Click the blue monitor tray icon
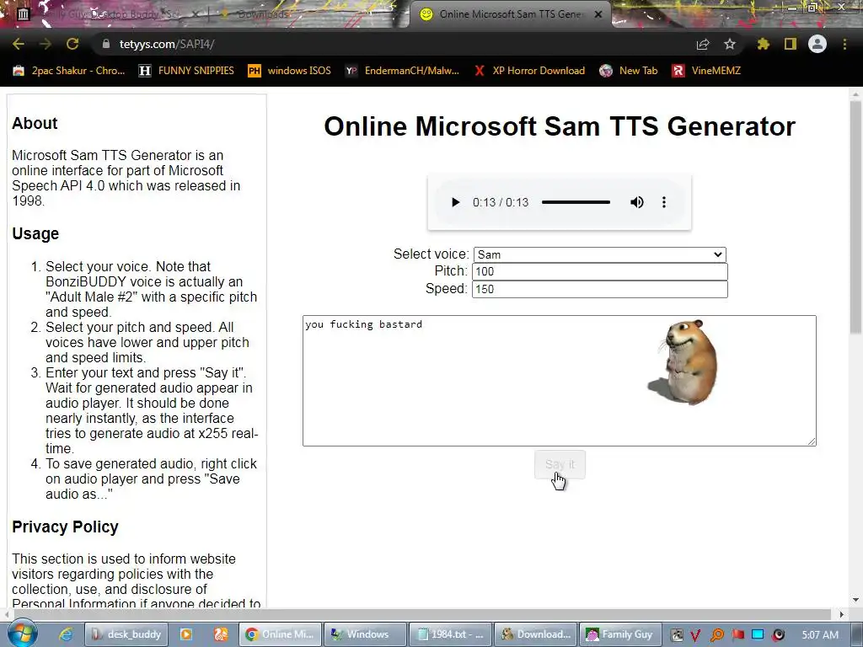The height and width of the screenshot is (647, 863). 758,634
